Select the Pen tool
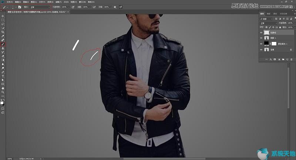The height and width of the screenshot is (160, 296). (3, 72)
